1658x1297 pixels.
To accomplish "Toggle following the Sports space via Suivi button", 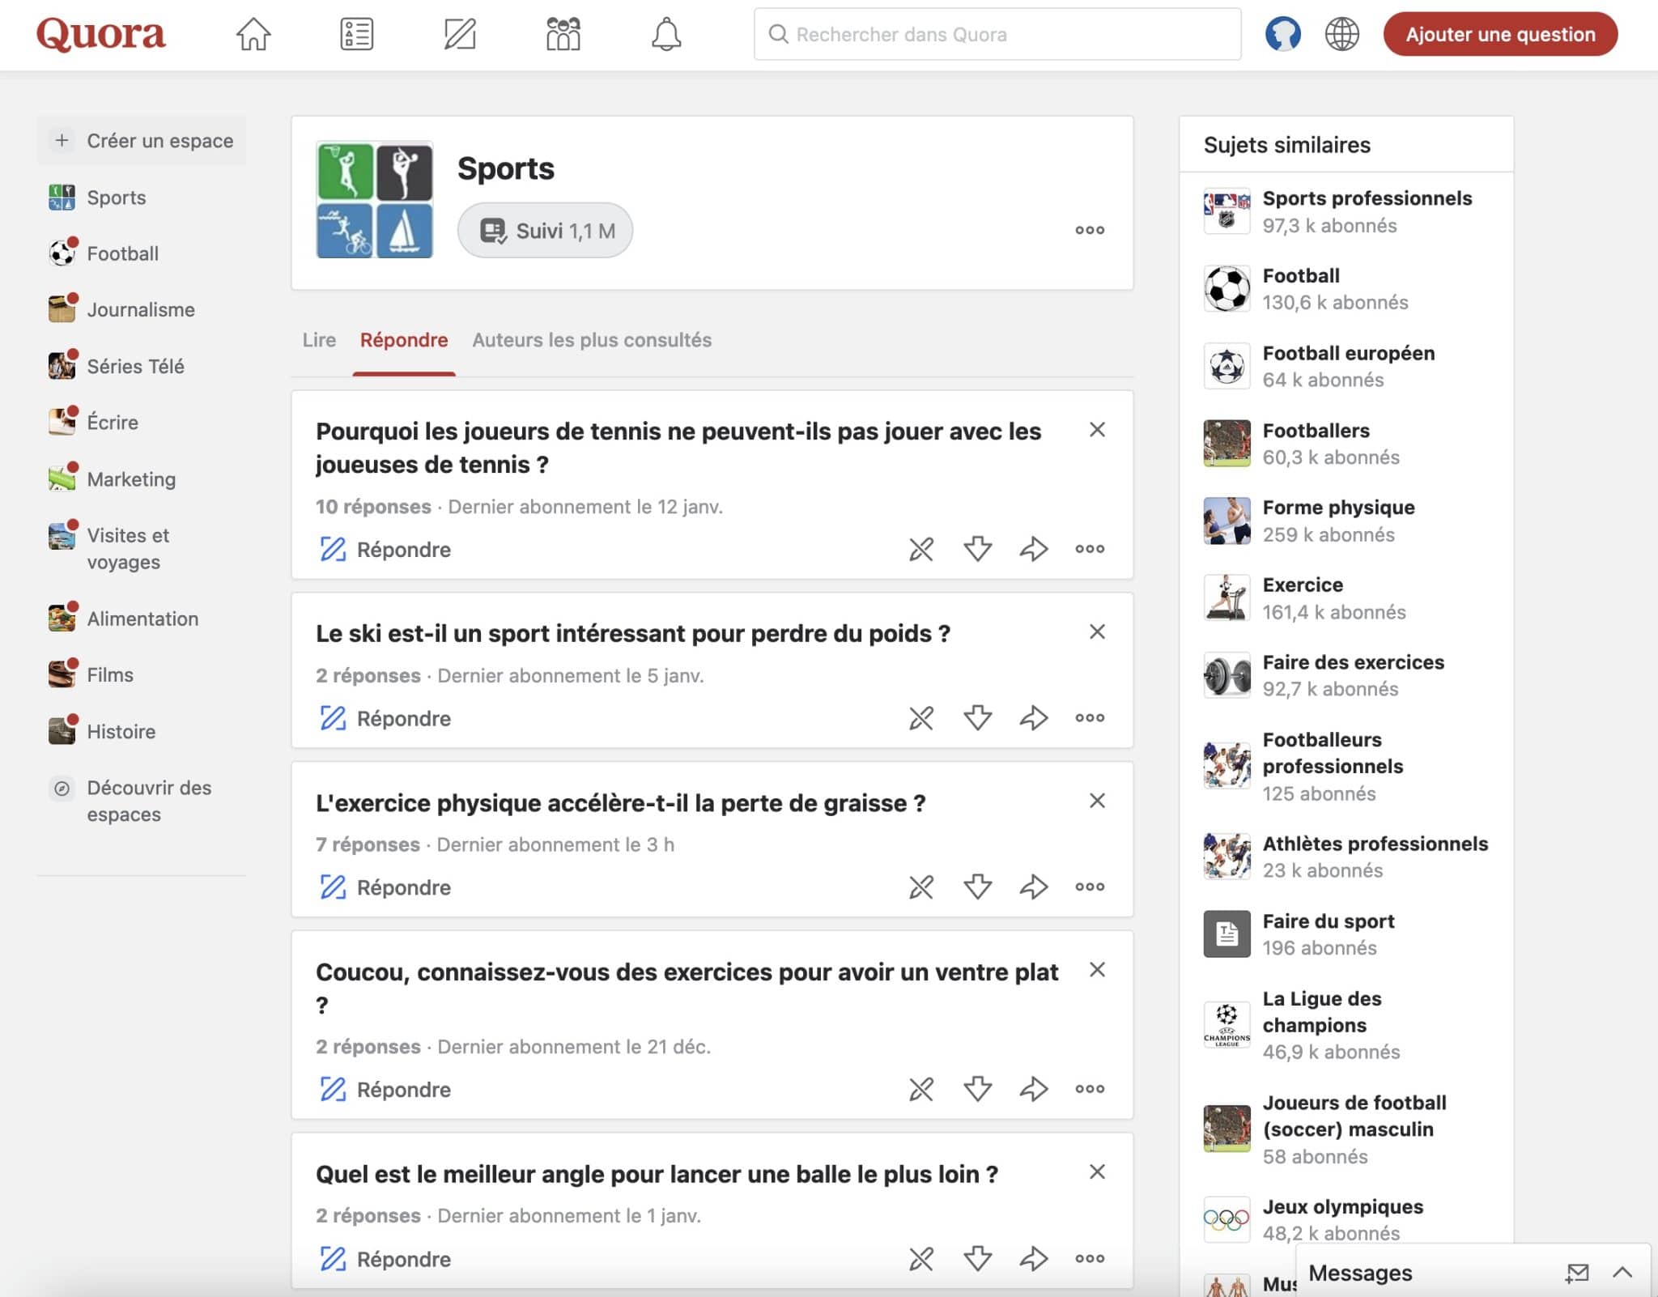I will (x=545, y=230).
